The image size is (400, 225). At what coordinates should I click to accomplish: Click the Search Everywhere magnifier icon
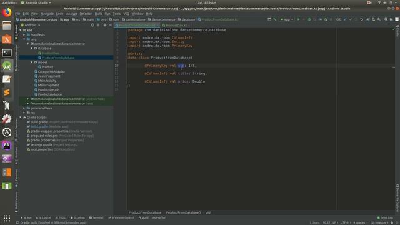point(386,19)
